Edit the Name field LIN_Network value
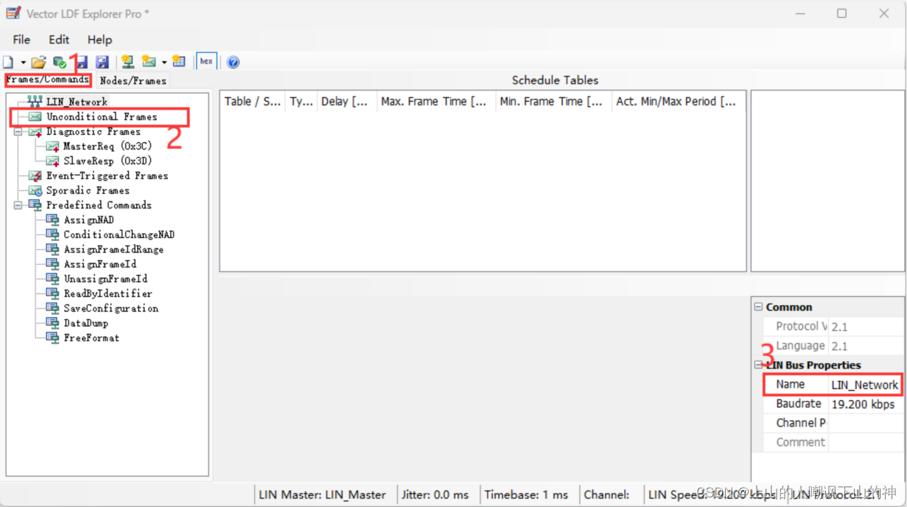The width and height of the screenshot is (907, 507). point(865,385)
